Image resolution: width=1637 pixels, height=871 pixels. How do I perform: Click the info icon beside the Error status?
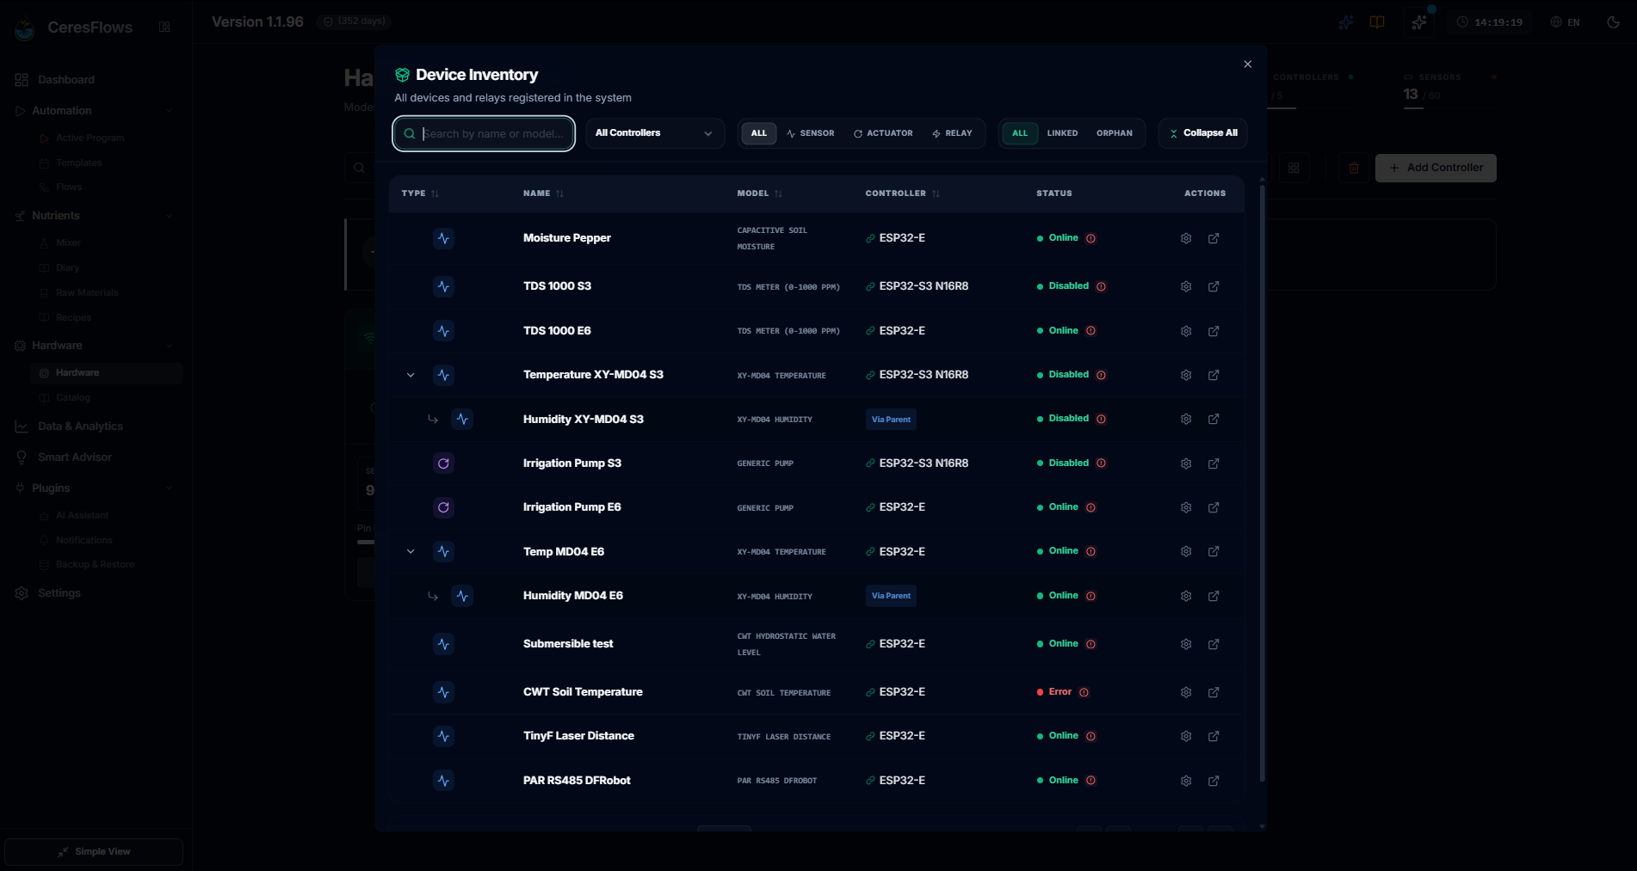pos(1084,692)
